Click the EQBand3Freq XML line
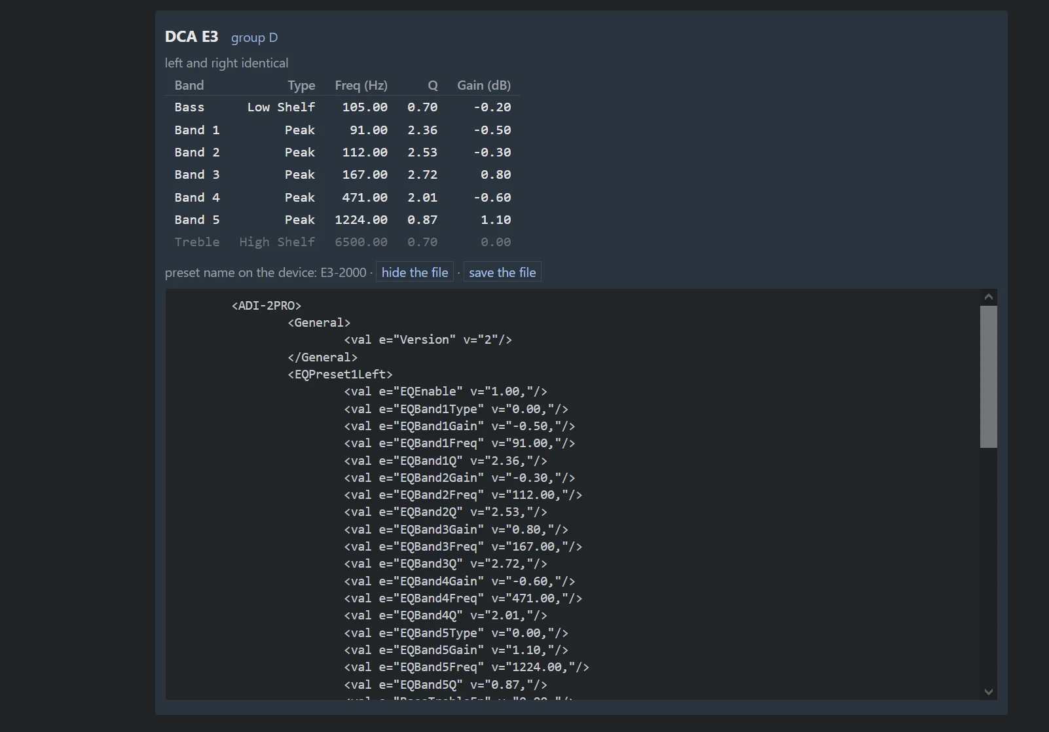The image size is (1049, 732). [464, 547]
